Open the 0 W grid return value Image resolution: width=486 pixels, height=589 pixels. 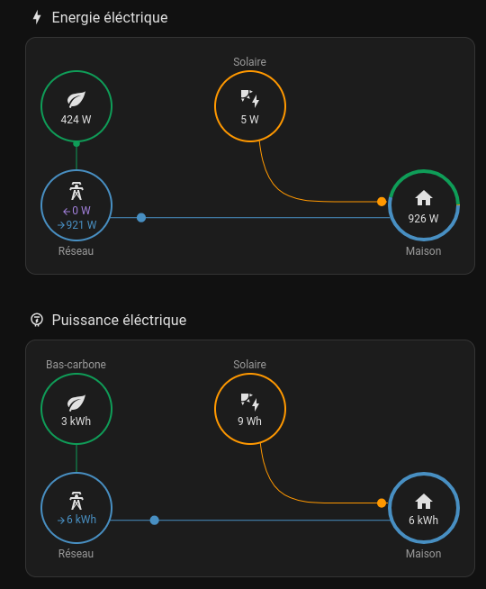[x=76, y=211]
